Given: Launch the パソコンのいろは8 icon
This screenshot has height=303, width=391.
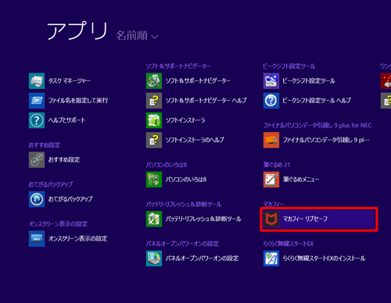Looking at the screenshot, I should [x=154, y=180].
